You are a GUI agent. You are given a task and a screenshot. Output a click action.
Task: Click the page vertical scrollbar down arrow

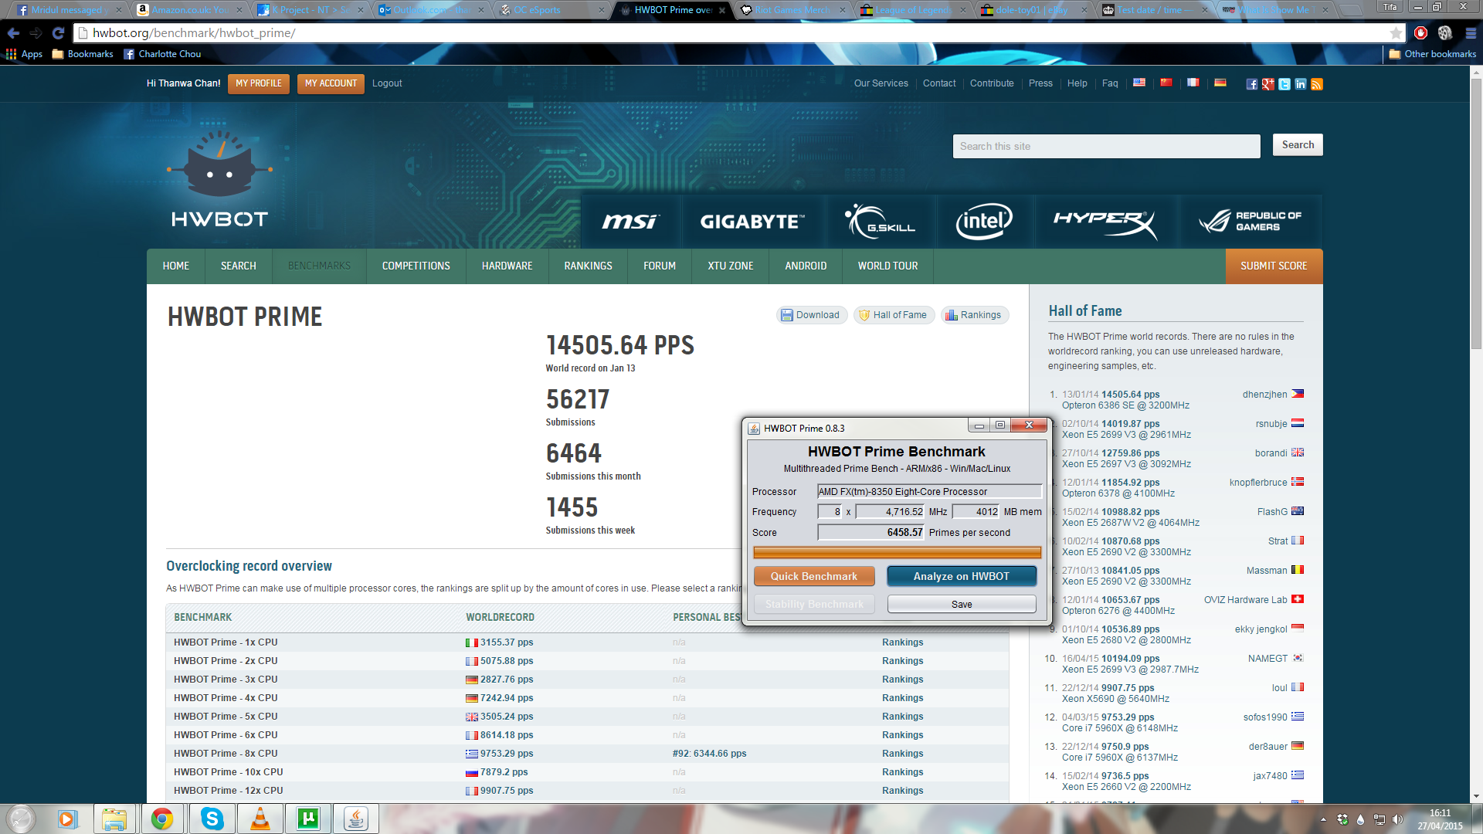1476,796
